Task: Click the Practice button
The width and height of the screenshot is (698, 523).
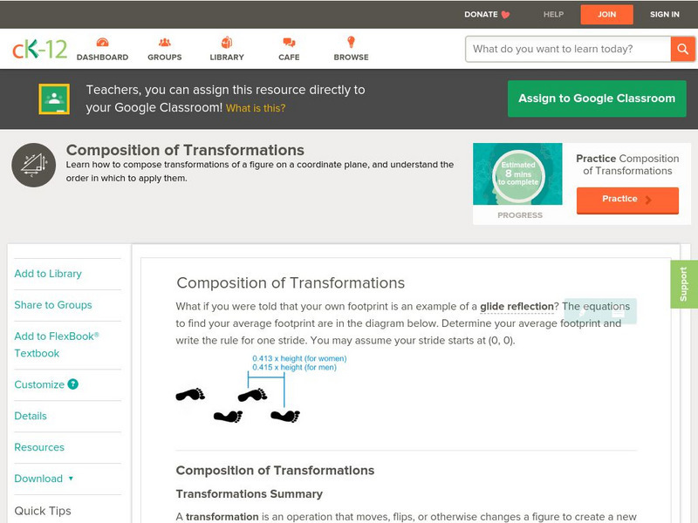Action: [x=627, y=200]
